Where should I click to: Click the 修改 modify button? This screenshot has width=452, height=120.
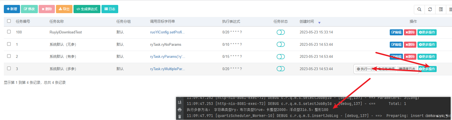coord(29,9)
